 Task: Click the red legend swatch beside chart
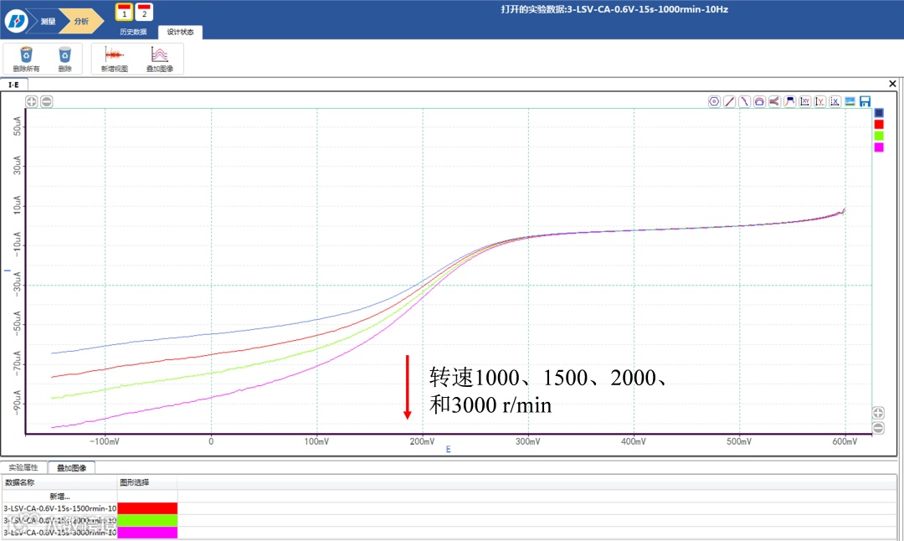[x=879, y=125]
